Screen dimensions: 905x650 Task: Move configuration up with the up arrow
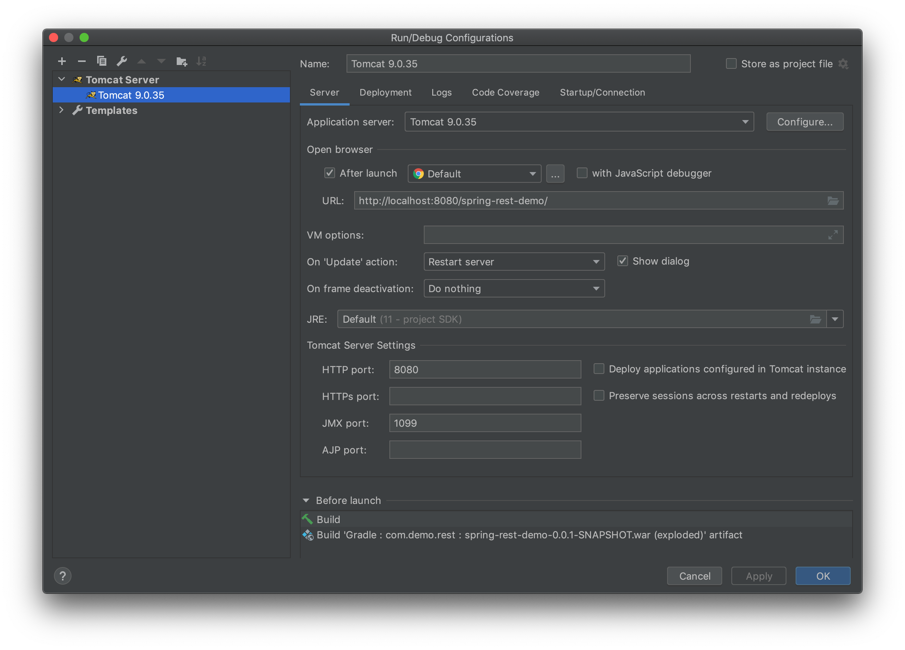(x=142, y=62)
